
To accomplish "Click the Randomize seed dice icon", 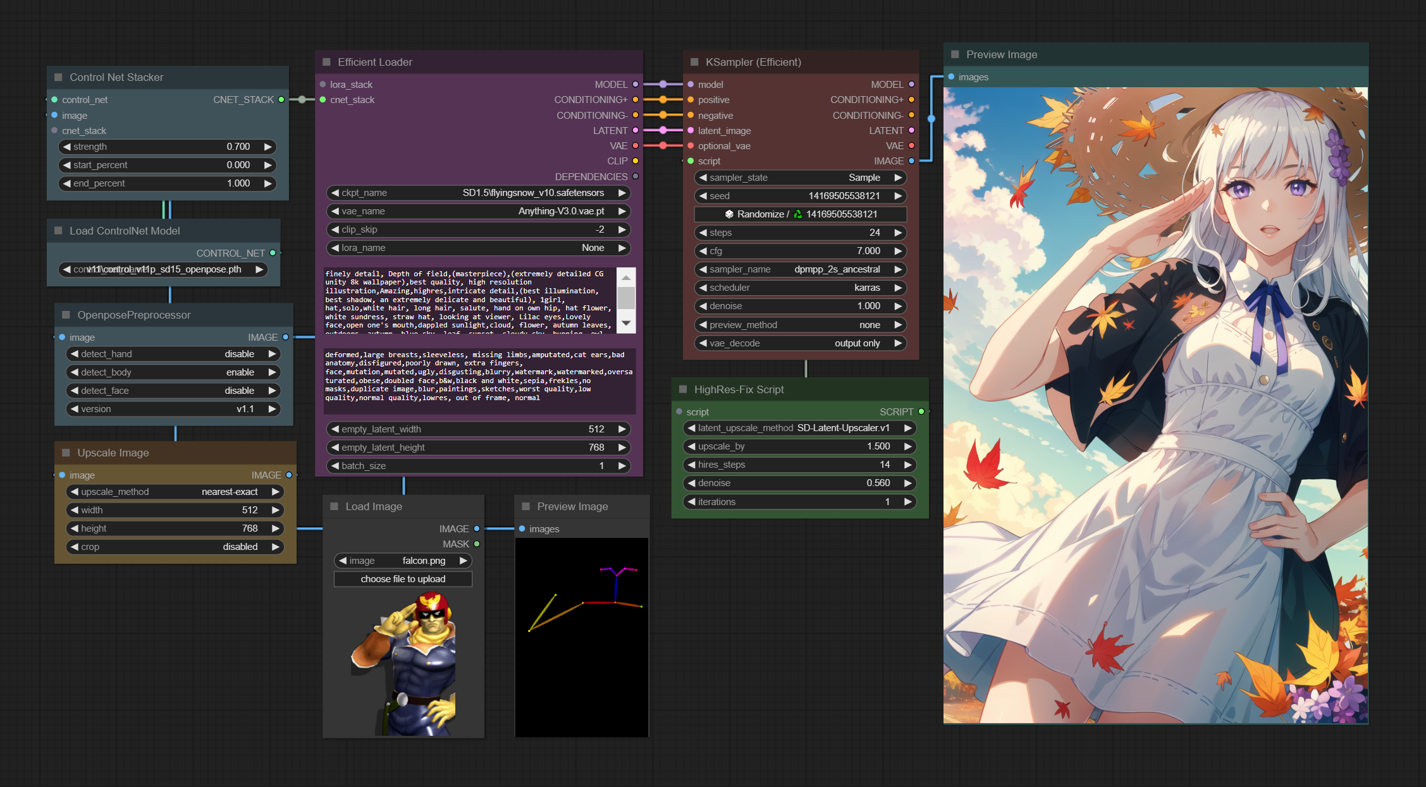I will [x=729, y=214].
